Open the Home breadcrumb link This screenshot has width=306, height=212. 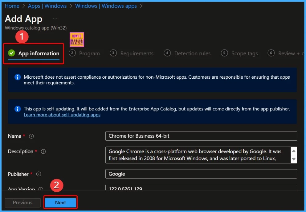(x=12, y=6)
